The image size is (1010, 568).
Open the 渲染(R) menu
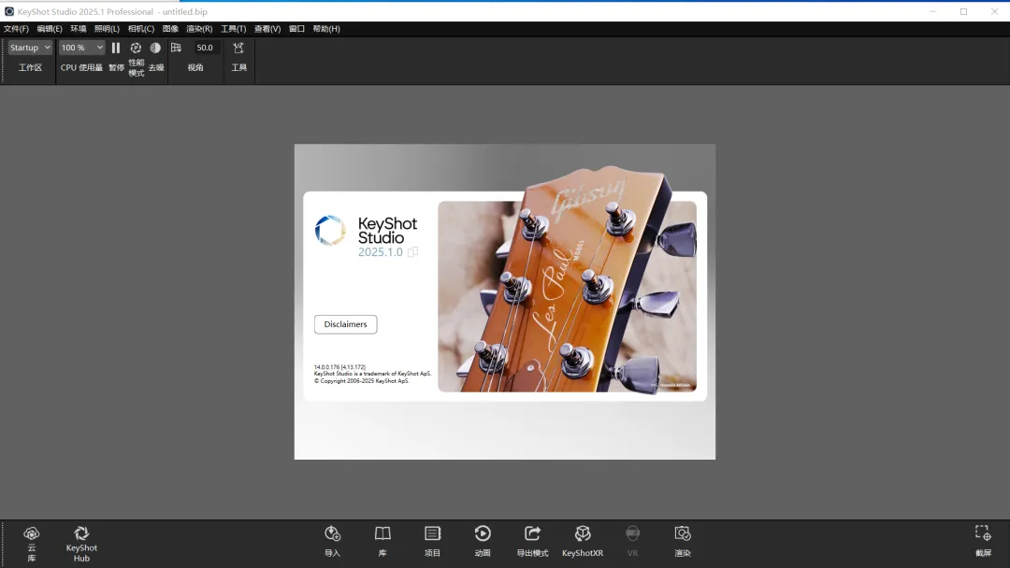199,29
